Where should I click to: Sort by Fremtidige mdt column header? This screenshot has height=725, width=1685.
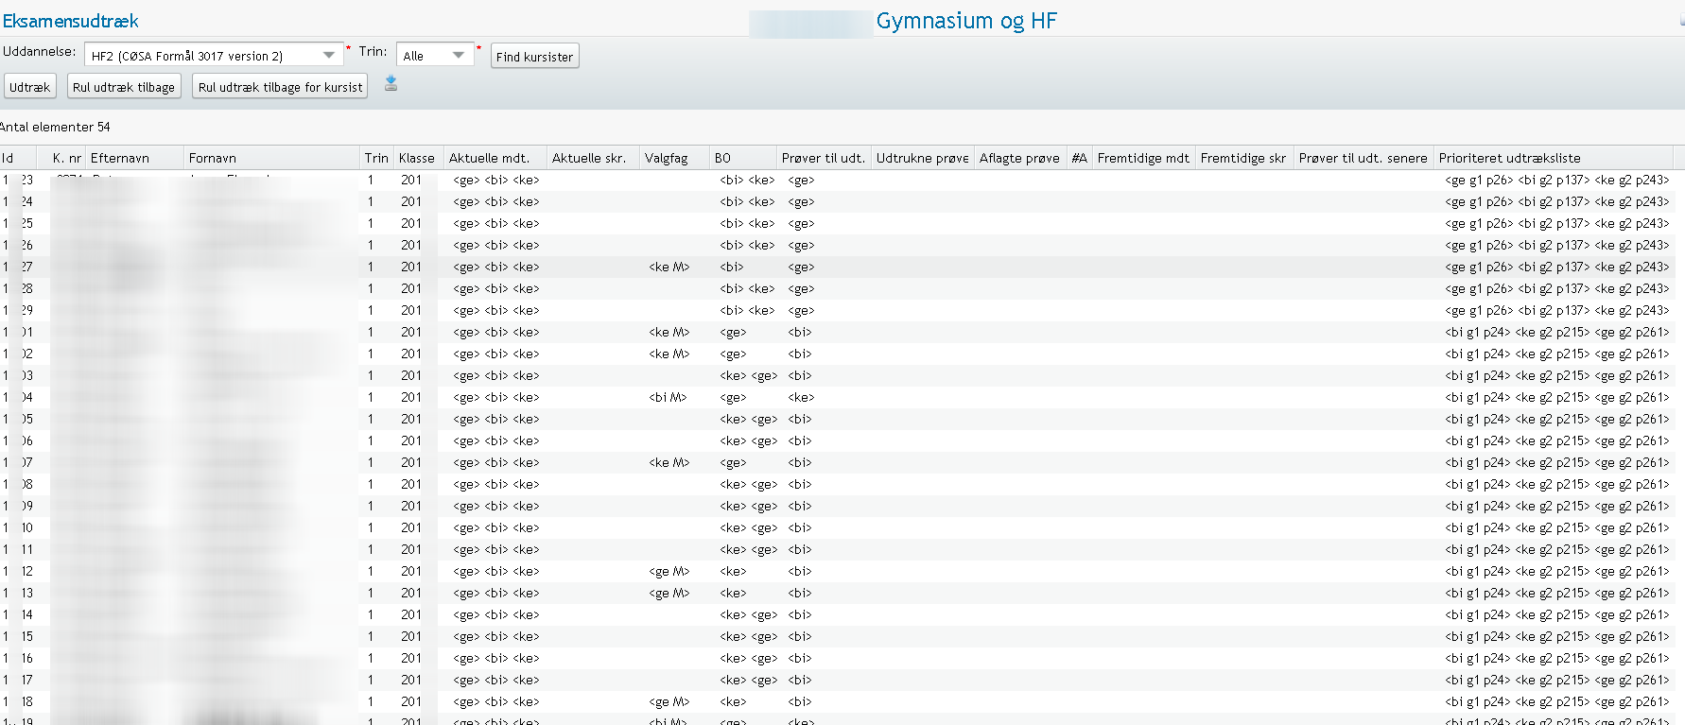[1144, 158]
